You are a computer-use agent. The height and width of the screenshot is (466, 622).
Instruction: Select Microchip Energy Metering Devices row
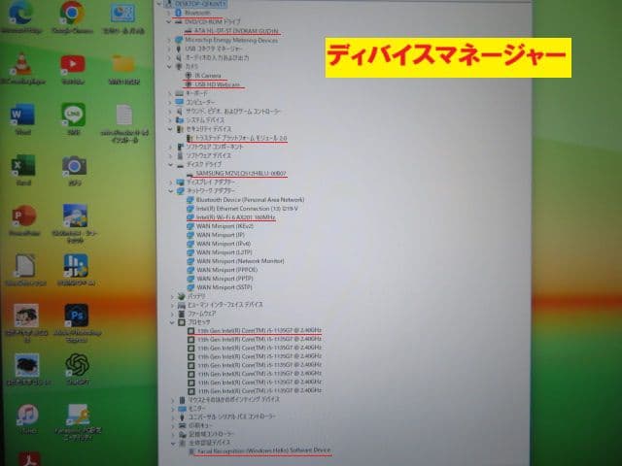pyautogui.click(x=226, y=40)
